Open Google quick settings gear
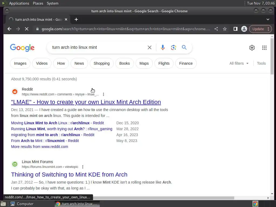This screenshot has height=207, width=276. [252, 48]
